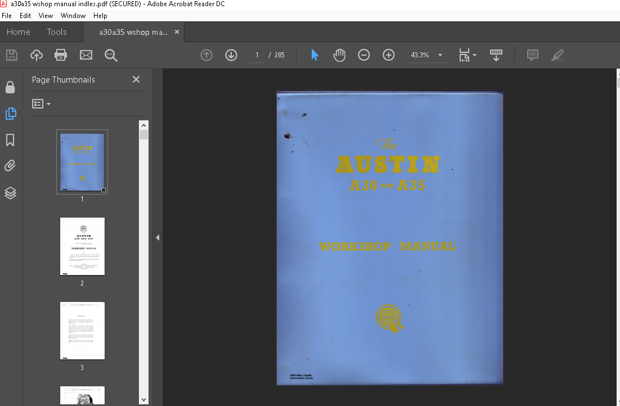Screen dimensions: 620x406
Task: Go to next page arrow
Action: tap(231, 55)
